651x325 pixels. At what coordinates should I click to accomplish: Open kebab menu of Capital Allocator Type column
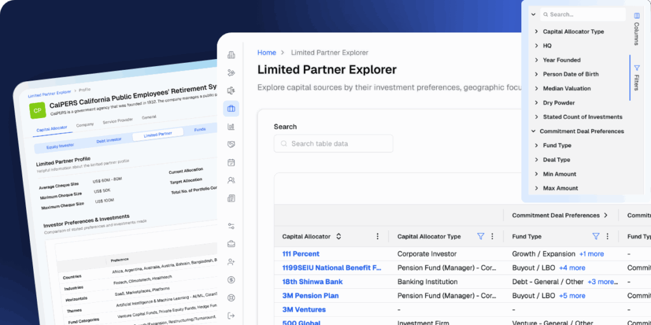[x=493, y=236]
